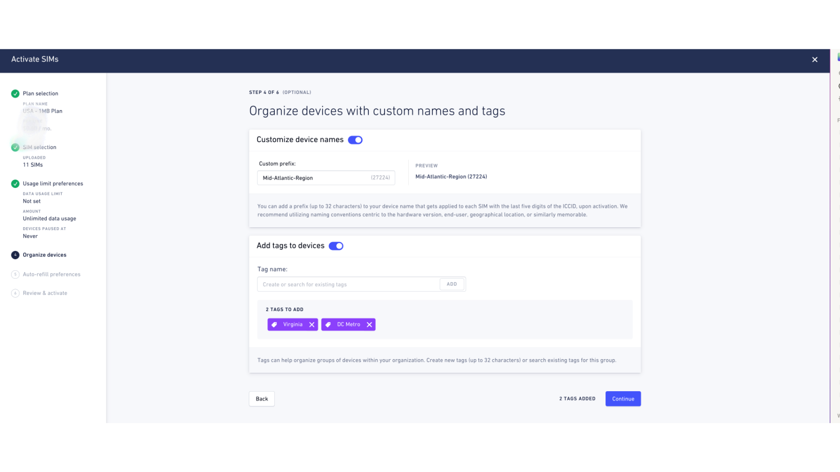
Task: Click the tag icon on Virginia chip
Action: coord(274,325)
